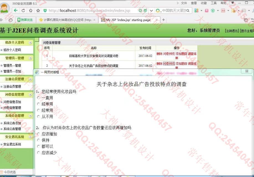254x177 pixels.
Task: Click the 中国航天火箭 search box
Action: 174,11
